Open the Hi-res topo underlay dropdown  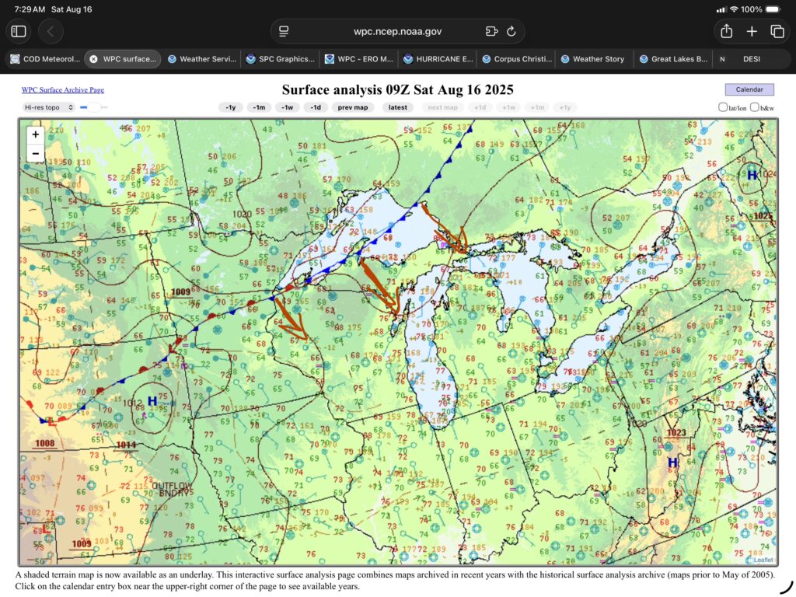[48, 107]
